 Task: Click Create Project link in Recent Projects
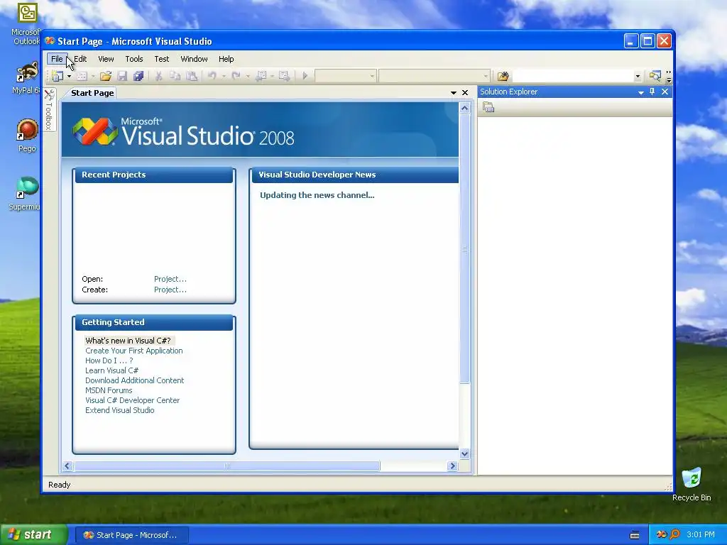[x=170, y=290]
